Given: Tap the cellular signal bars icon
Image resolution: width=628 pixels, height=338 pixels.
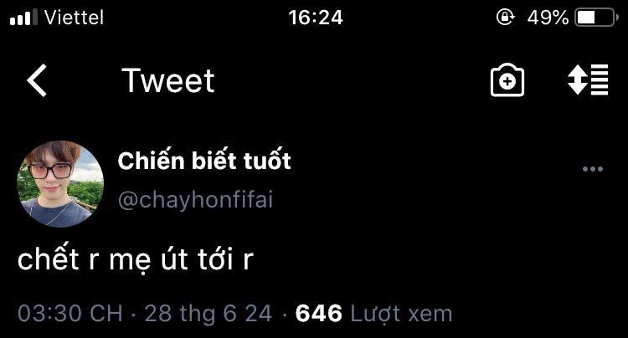Looking at the screenshot, I should (23, 18).
